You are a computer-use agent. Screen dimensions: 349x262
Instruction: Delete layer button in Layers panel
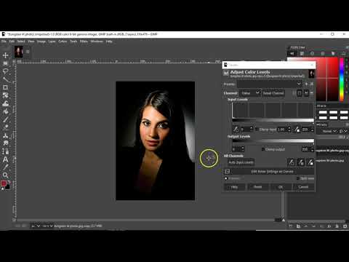(345, 226)
